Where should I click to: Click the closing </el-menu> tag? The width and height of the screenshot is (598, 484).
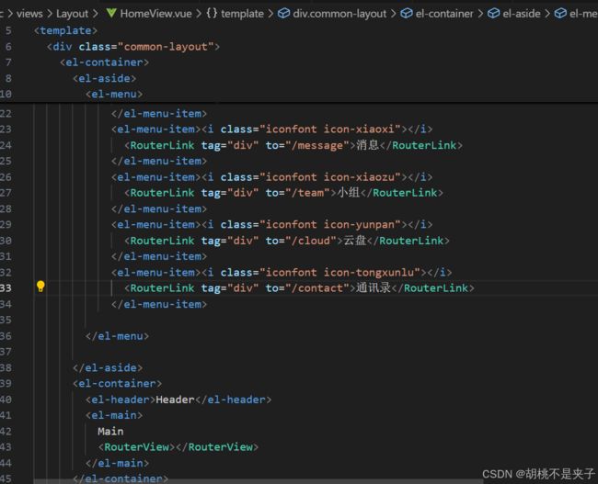pyautogui.click(x=117, y=336)
